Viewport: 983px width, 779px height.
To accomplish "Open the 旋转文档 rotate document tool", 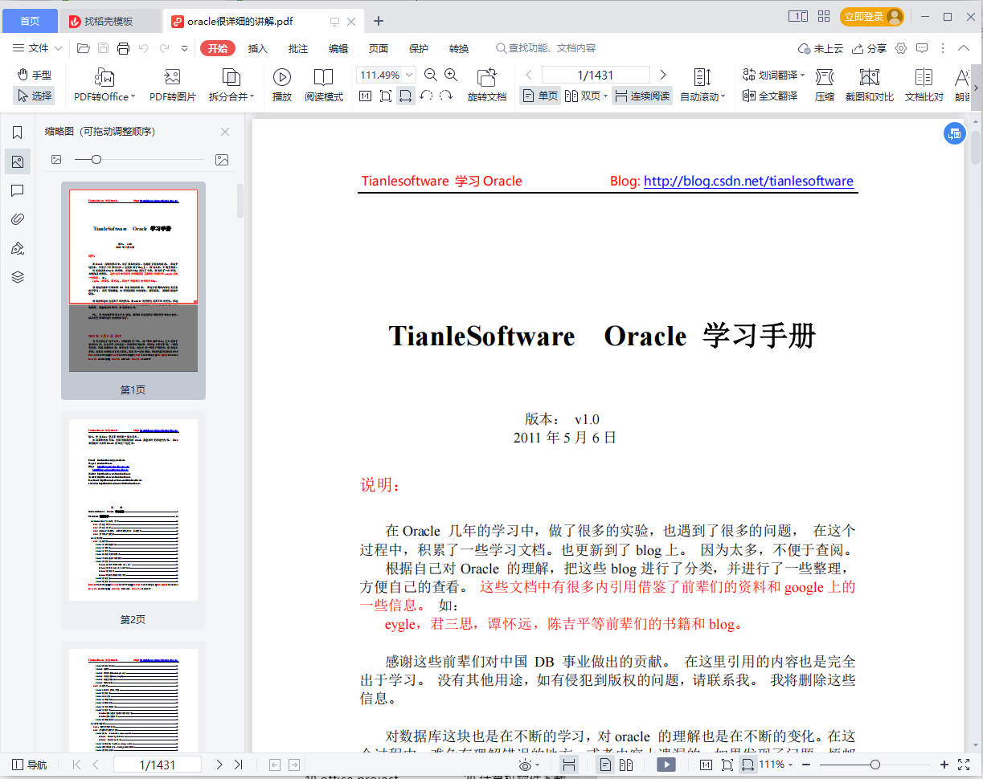I will click(486, 78).
